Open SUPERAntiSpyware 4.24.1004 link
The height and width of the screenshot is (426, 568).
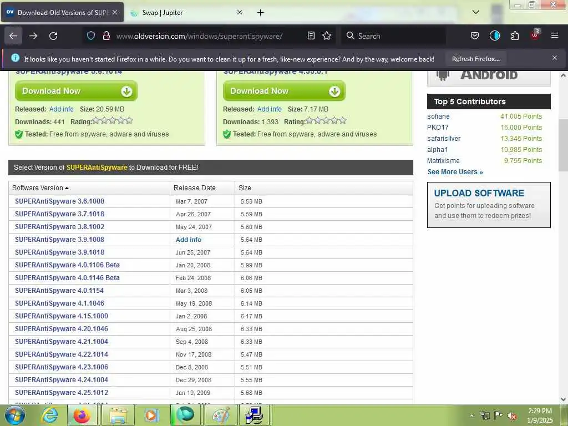(62, 380)
